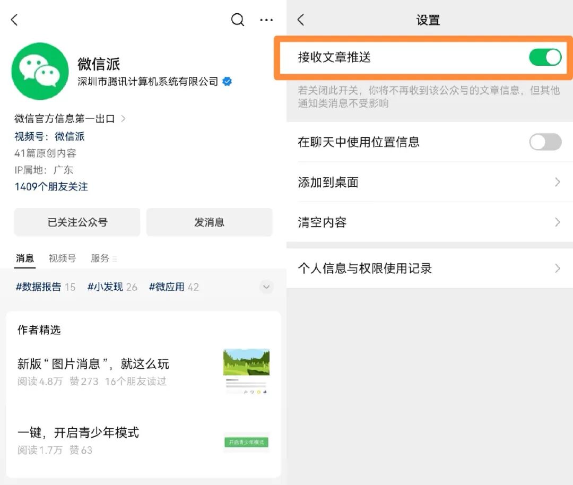Toggle article push notifications off
The height and width of the screenshot is (485, 573).
[x=545, y=56]
